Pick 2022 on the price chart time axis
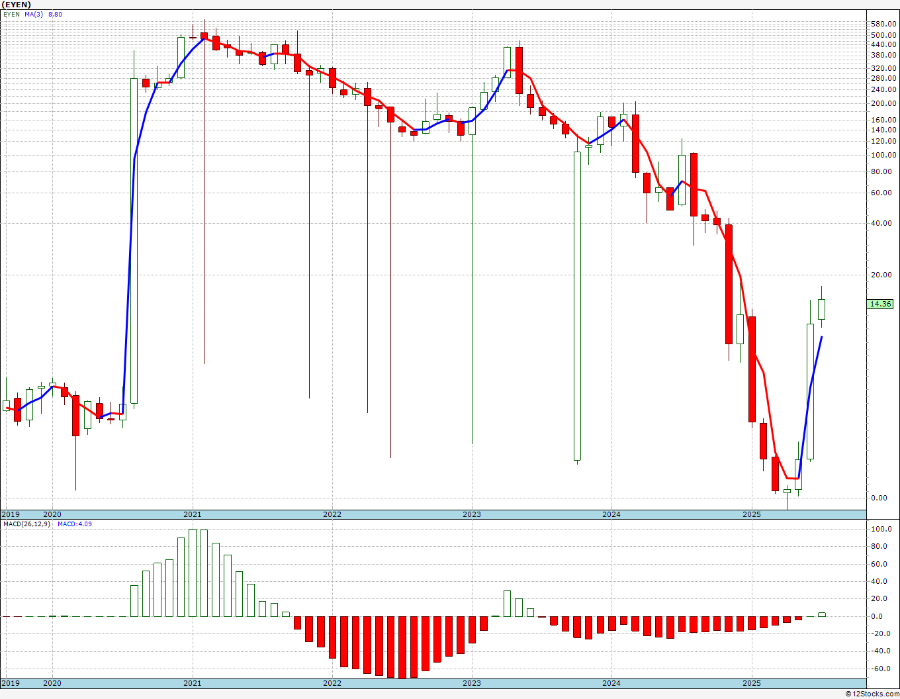The image size is (900, 699). coord(332,514)
